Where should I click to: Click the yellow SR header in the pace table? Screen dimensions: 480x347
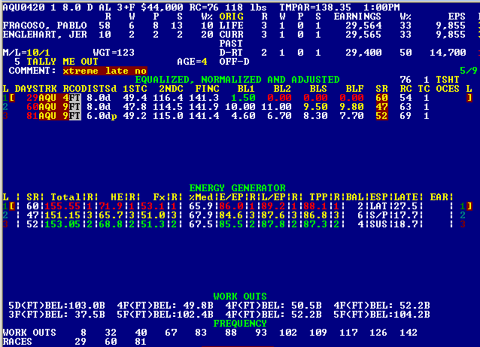(381, 89)
